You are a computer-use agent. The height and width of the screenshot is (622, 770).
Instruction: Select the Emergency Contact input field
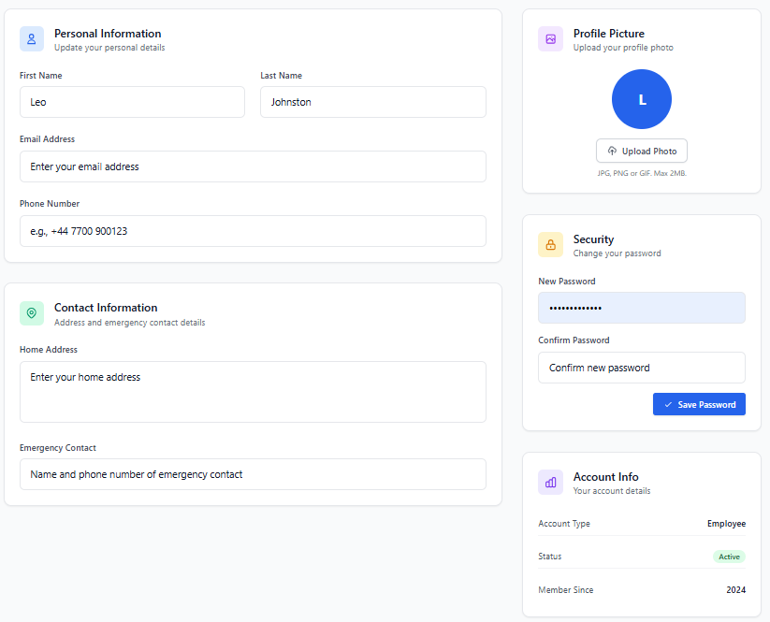click(x=253, y=474)
